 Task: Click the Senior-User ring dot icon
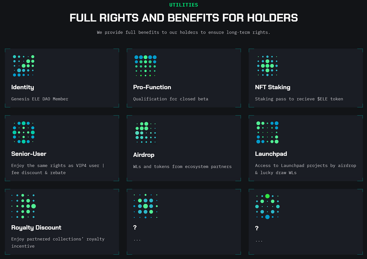point(24,132)
